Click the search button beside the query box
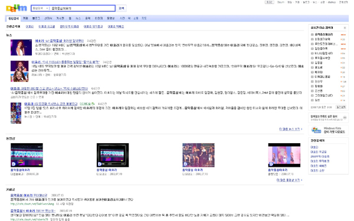Viewport: 354px width, 221px height. click(x=122, y=8)
